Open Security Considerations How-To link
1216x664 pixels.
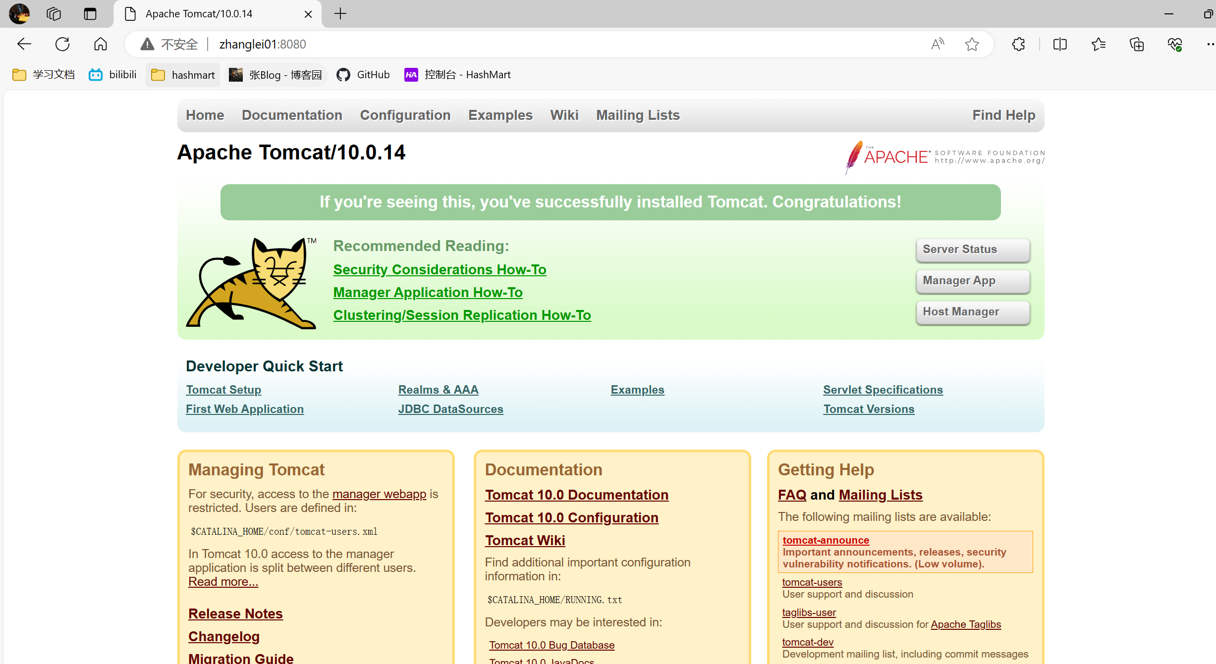click(440, 269)
